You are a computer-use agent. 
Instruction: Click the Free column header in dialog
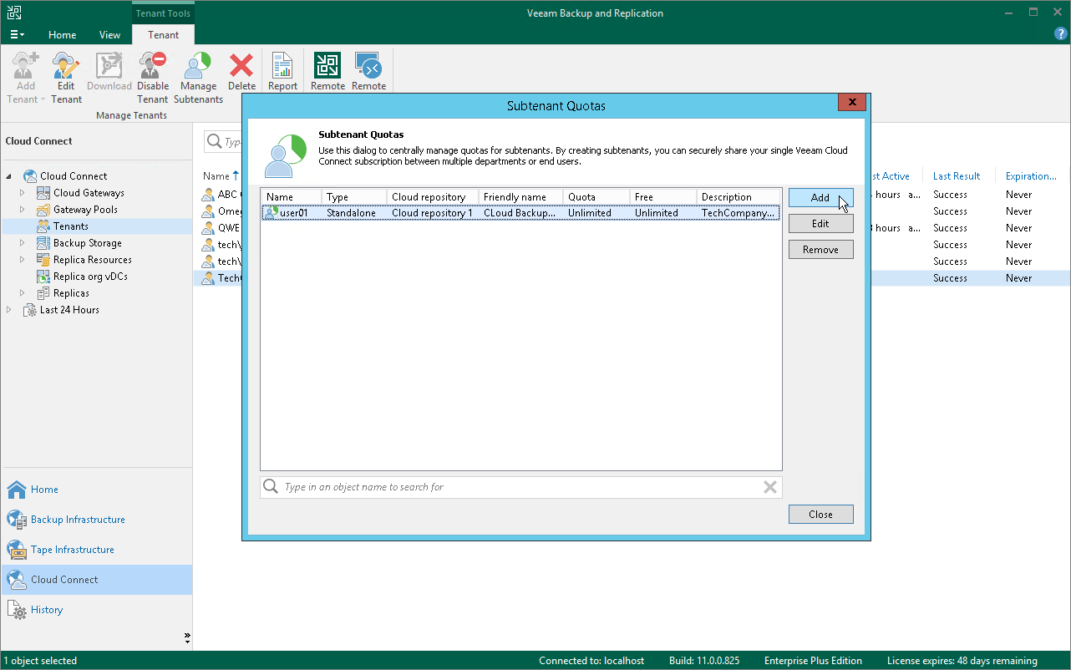click(662, 197)
